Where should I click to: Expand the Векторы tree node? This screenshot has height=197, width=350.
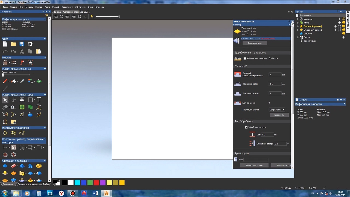298,19
